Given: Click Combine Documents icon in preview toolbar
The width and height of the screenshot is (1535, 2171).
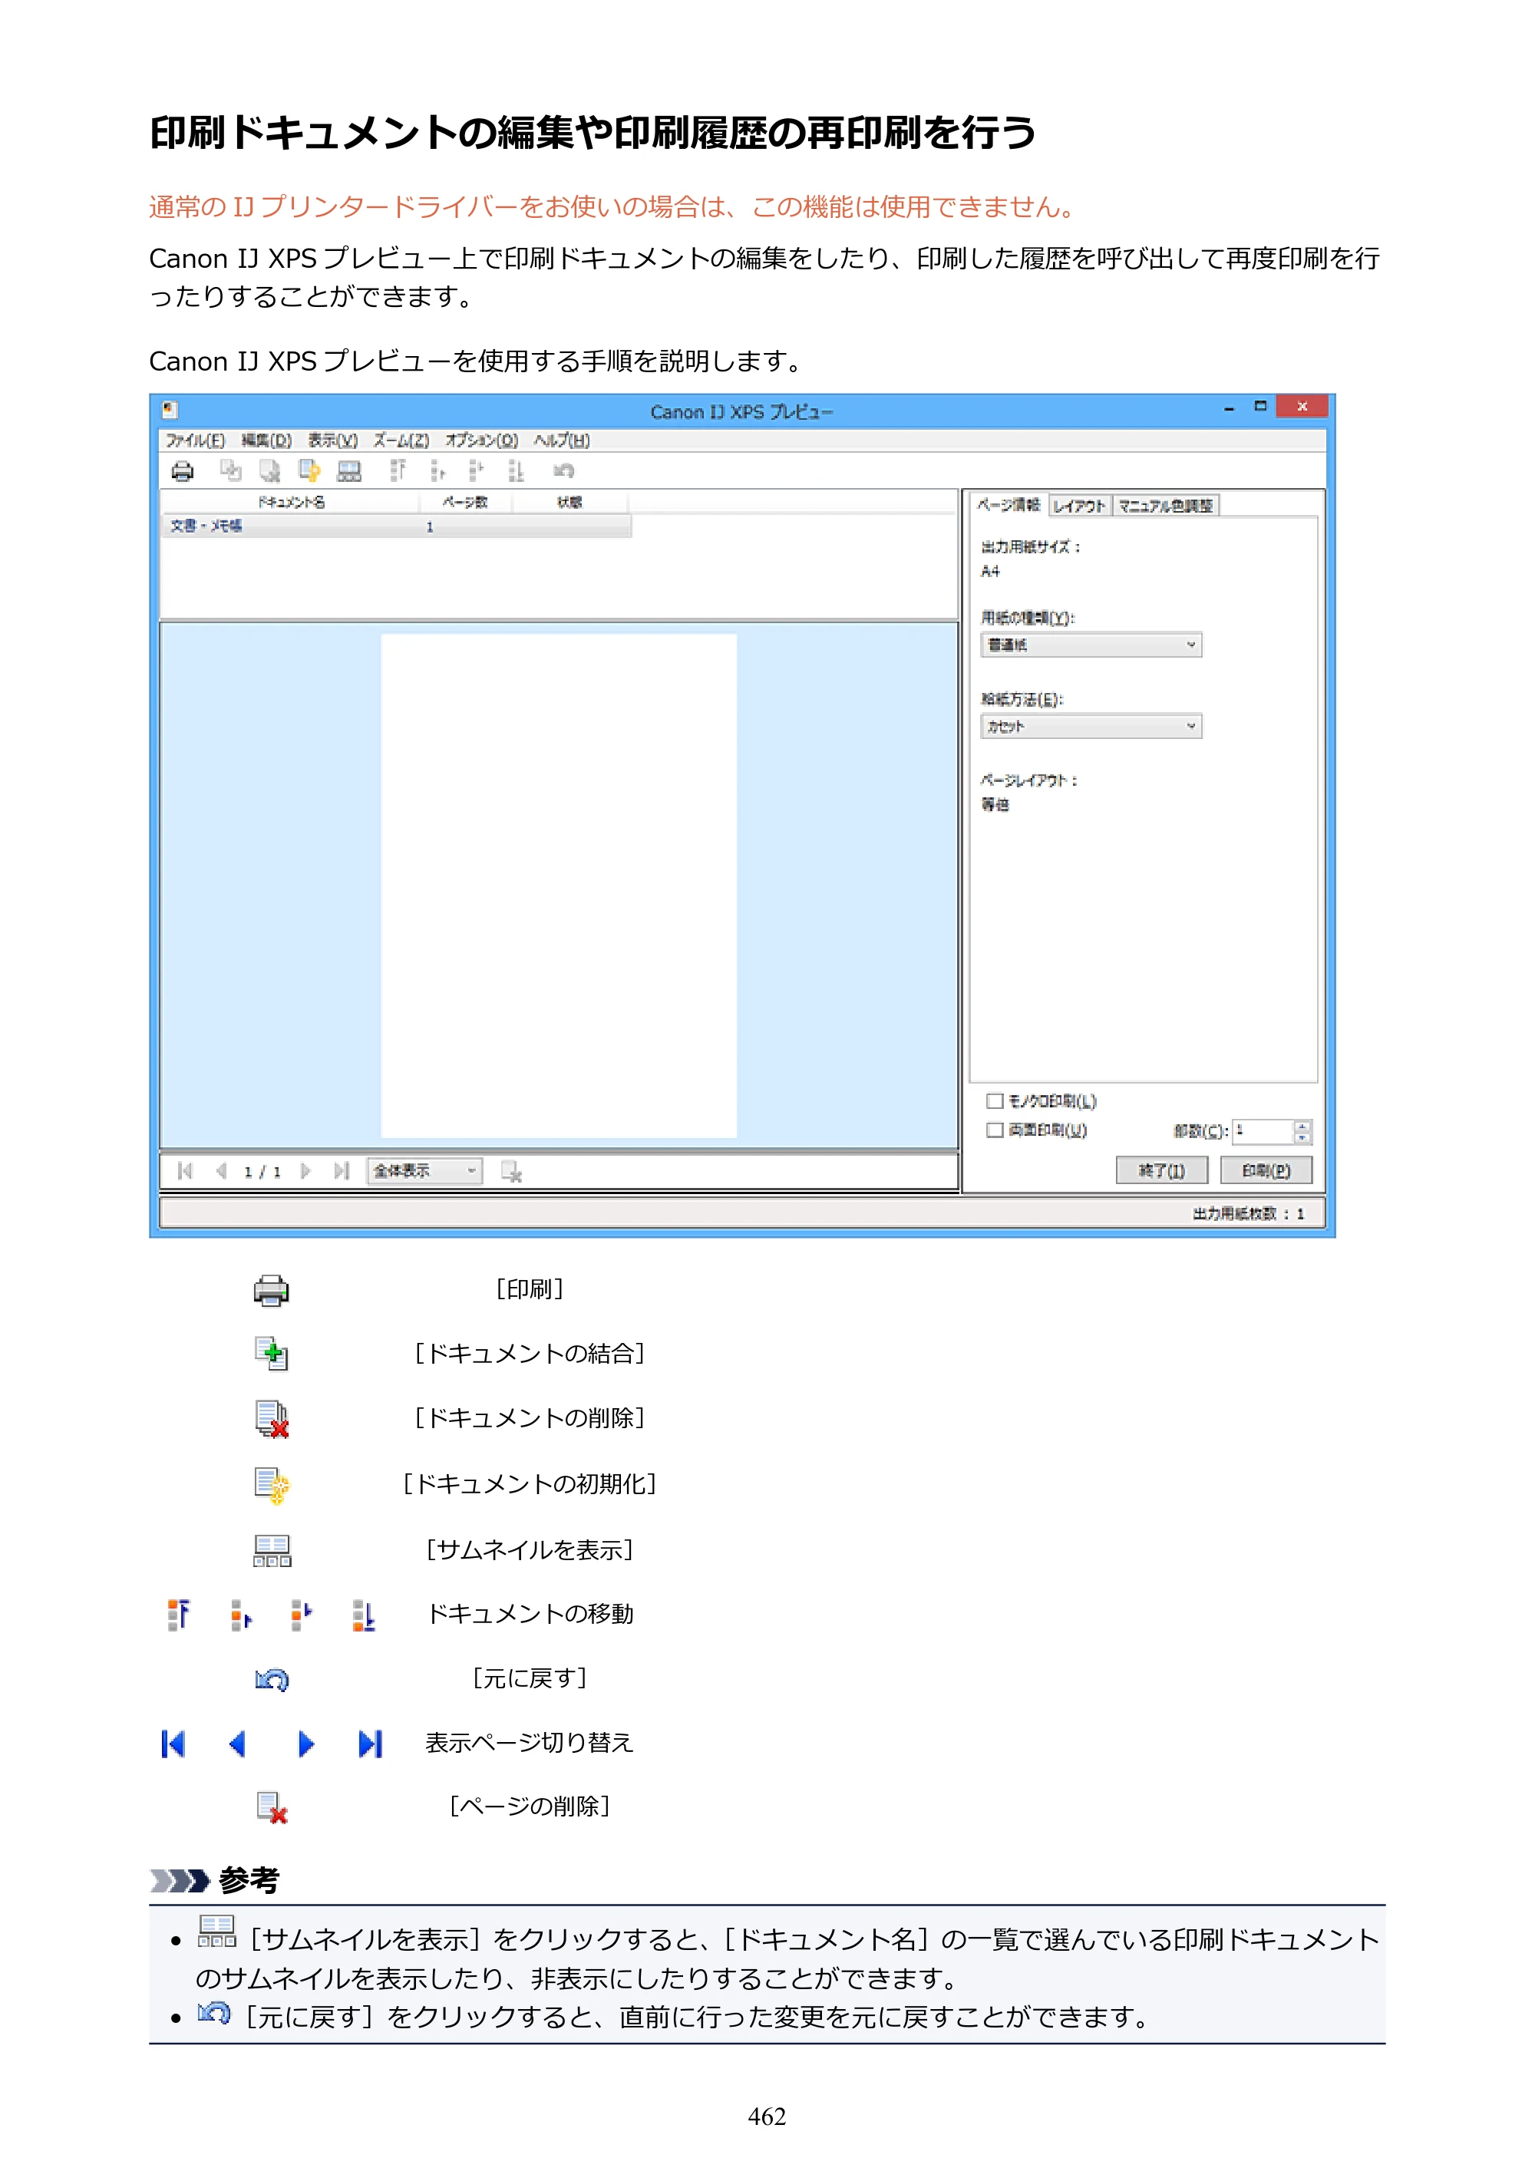Looking at the screenshot, I should click(x=231, y=471).
